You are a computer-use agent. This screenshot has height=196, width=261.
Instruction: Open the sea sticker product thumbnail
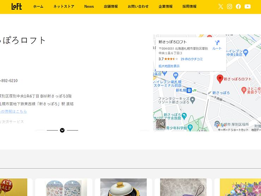(63, 187)
